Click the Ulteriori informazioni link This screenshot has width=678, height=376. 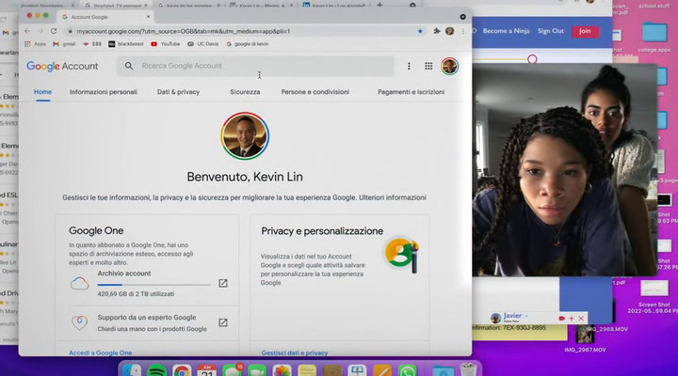point(392,197)
